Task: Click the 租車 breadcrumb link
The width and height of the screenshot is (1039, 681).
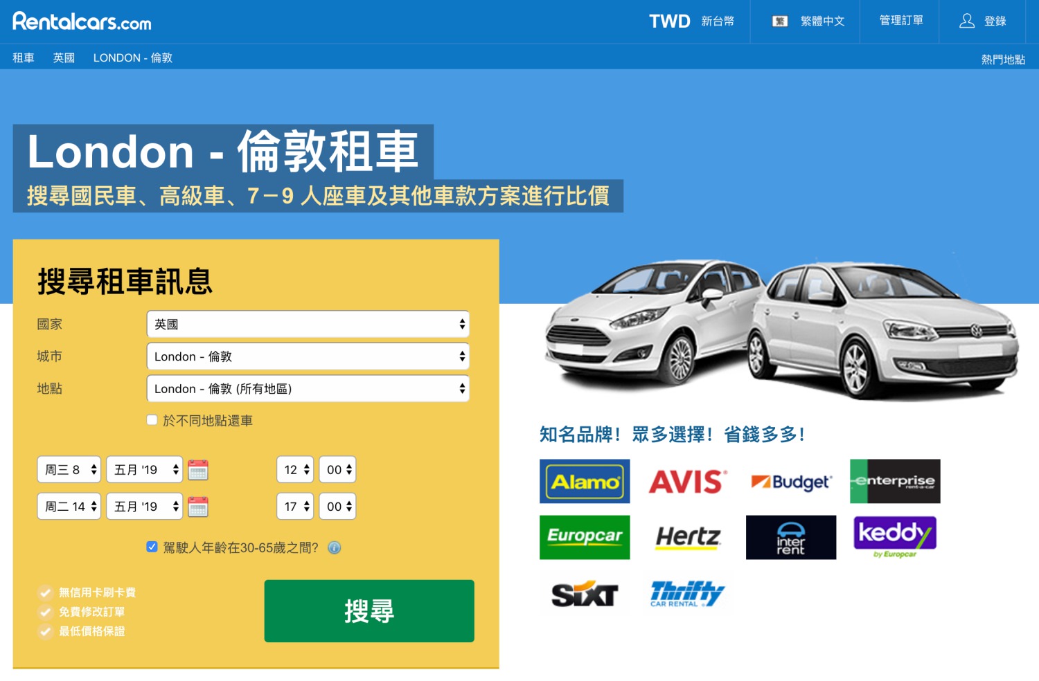Action: [x=24, y=58]
